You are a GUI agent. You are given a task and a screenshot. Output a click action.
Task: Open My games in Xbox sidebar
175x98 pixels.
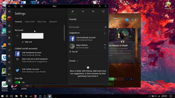pyautogui.click(x=9, y=32)
